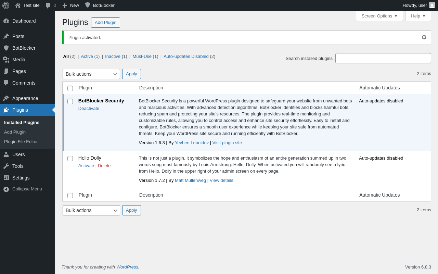
Task: Expand the Screen Options panel
Action: tap(379, 16)
